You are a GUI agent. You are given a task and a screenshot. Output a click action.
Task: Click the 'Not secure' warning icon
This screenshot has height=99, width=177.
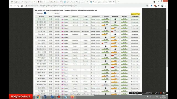click(x=26, y=6)
